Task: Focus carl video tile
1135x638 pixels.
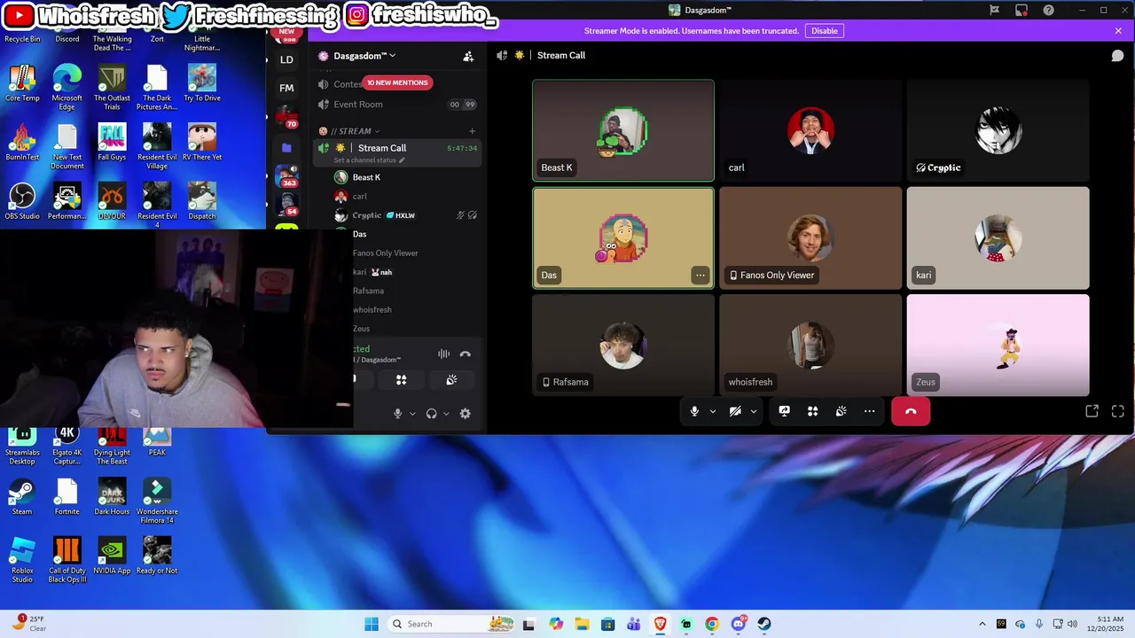Action: (x=810, y=130)
